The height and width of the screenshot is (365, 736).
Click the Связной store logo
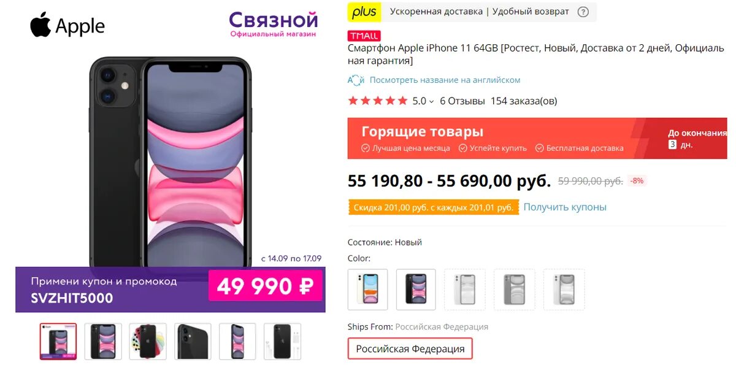click(x=274, y=25)
